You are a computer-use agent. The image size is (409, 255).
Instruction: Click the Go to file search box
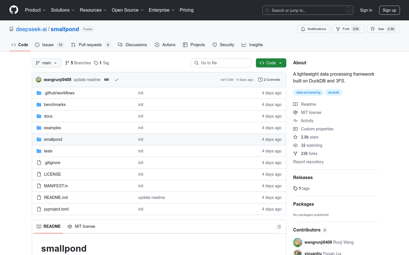tap(221, 63)
